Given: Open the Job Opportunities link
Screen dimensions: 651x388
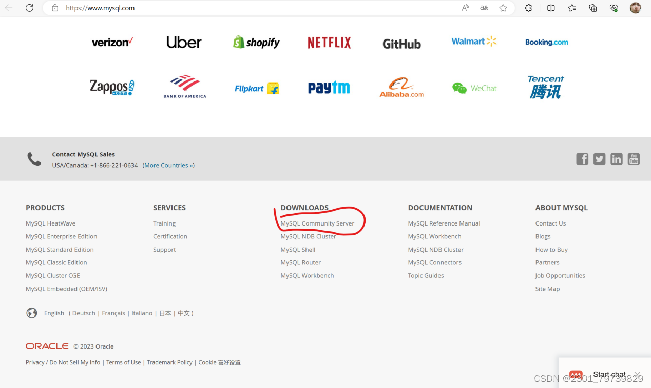Looking at the screenshot, I should click(560, 275).
